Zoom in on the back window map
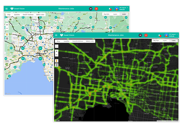 (x=7, y=25)
